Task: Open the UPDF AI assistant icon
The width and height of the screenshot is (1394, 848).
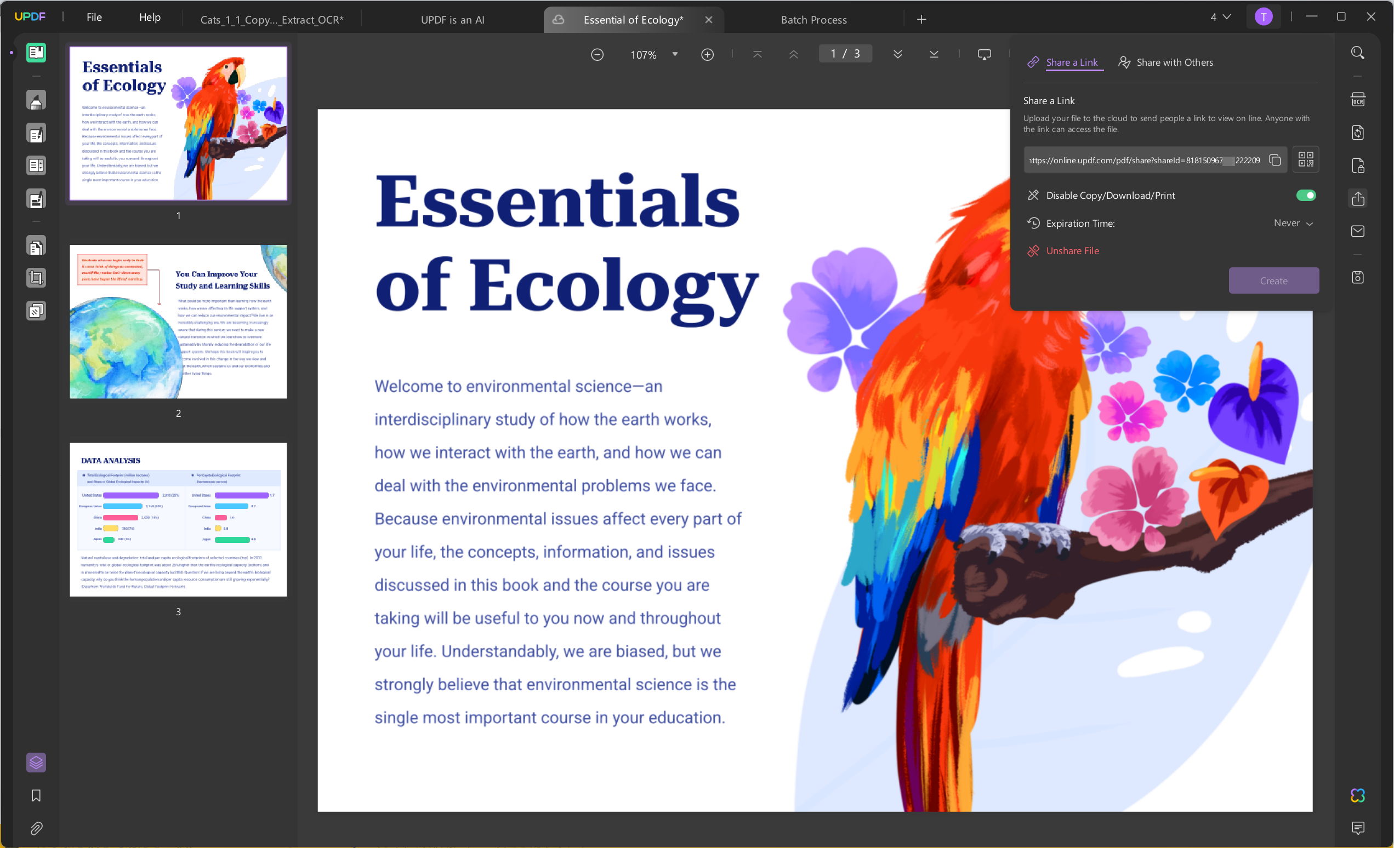Action: [1358, 795]
